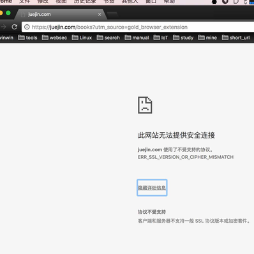Click the SSL protocol description text
The height and width of the screenshot is (254, 254).
[x=194, y=221]
